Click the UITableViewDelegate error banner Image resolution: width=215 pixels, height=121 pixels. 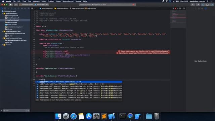(144, 51)
